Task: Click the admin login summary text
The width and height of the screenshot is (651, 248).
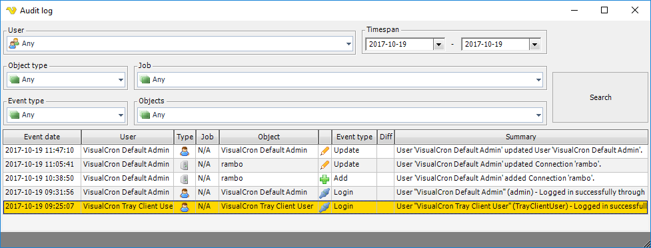Action: [x=521, y=193]
